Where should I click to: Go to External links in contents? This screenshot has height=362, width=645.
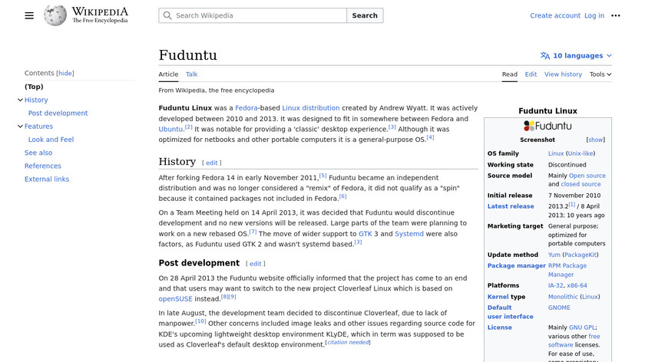coord(47,179)
